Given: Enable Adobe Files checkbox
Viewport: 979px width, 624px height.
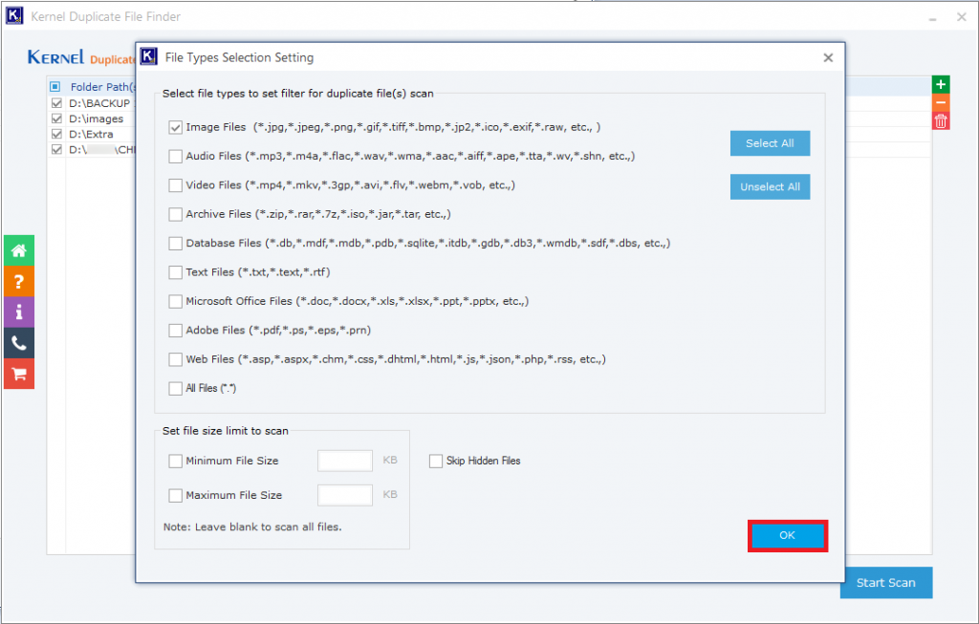Looking at the screenshot, I should (176, 330).
